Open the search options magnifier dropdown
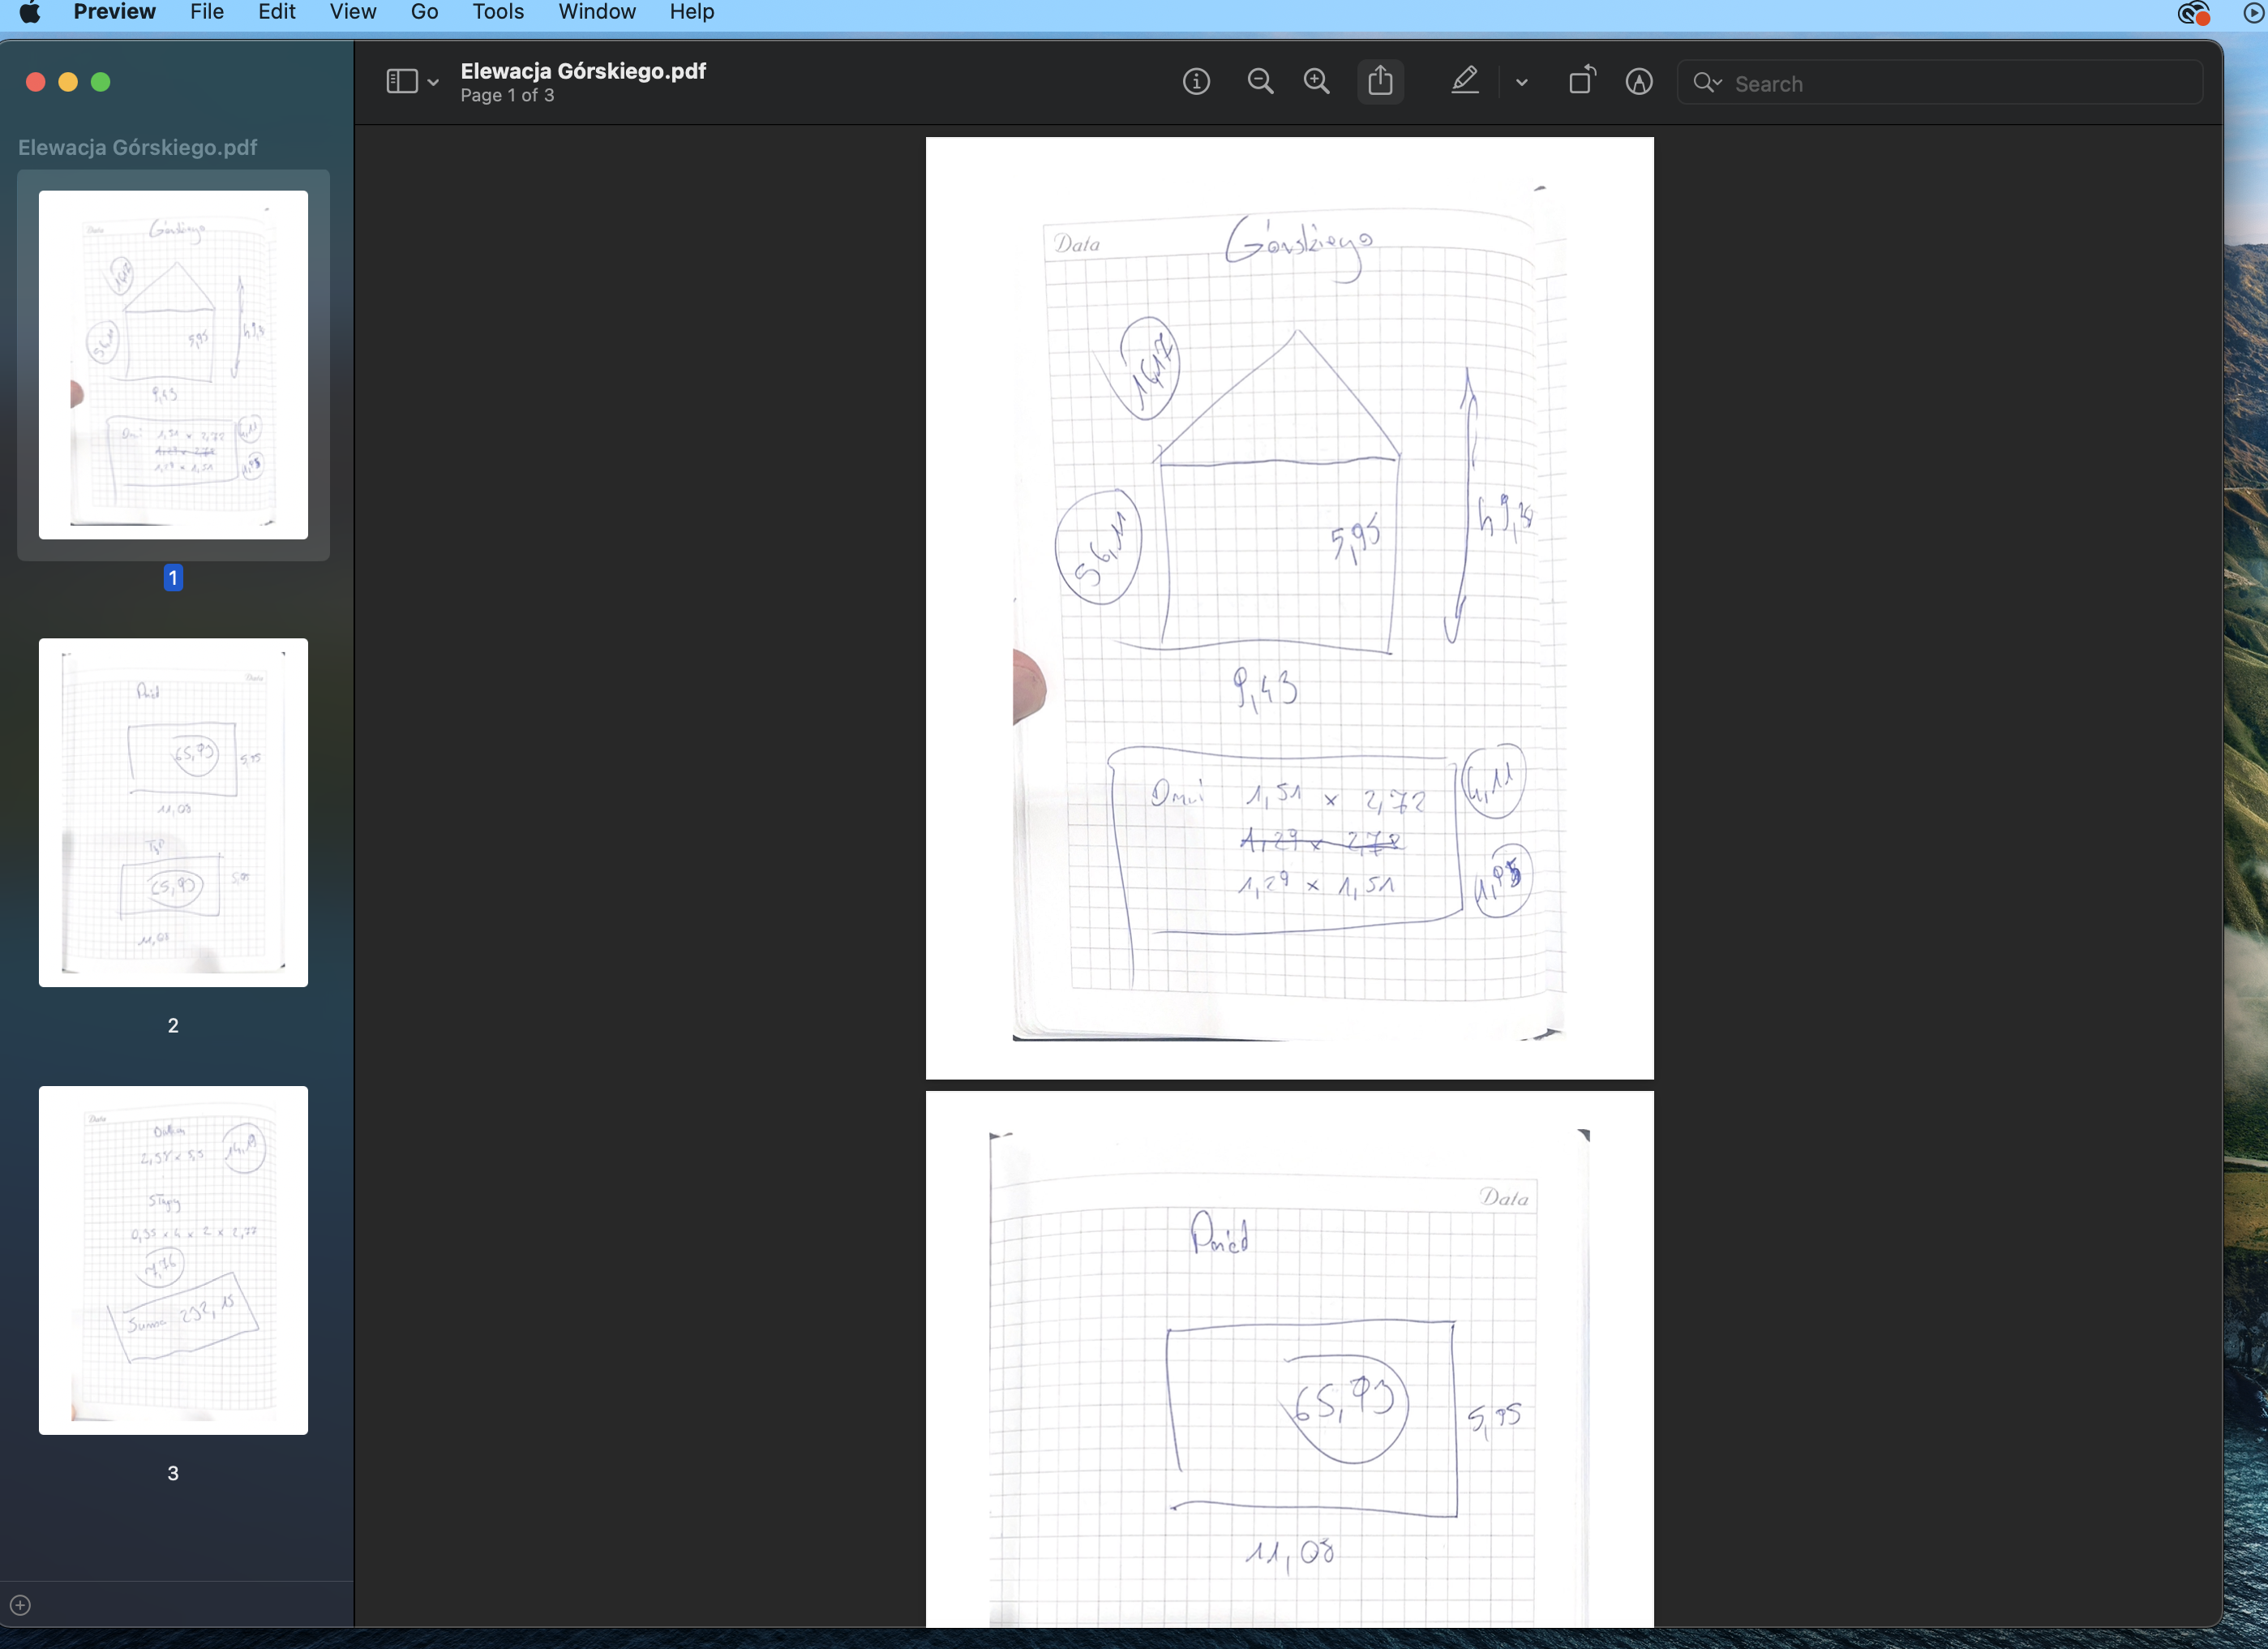The height and width of the screenshot is (1649, 2268). pyautogui.click(x=1707, y=83)
